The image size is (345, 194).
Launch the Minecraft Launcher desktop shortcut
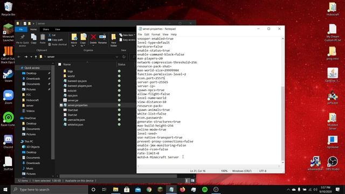8,32
